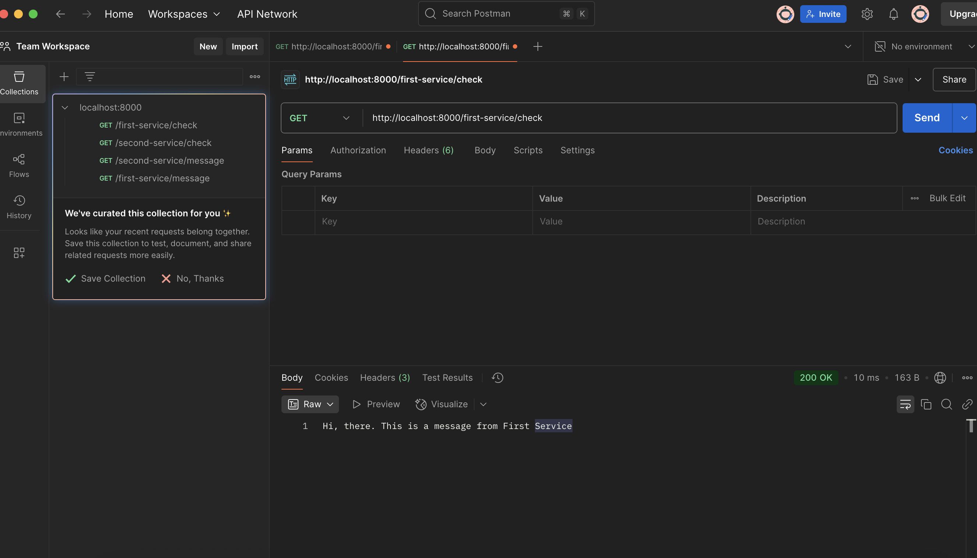This screenshot has width=977, height=558.
Task: Switch to the Scripts tab
Action: tap(528, 150)
